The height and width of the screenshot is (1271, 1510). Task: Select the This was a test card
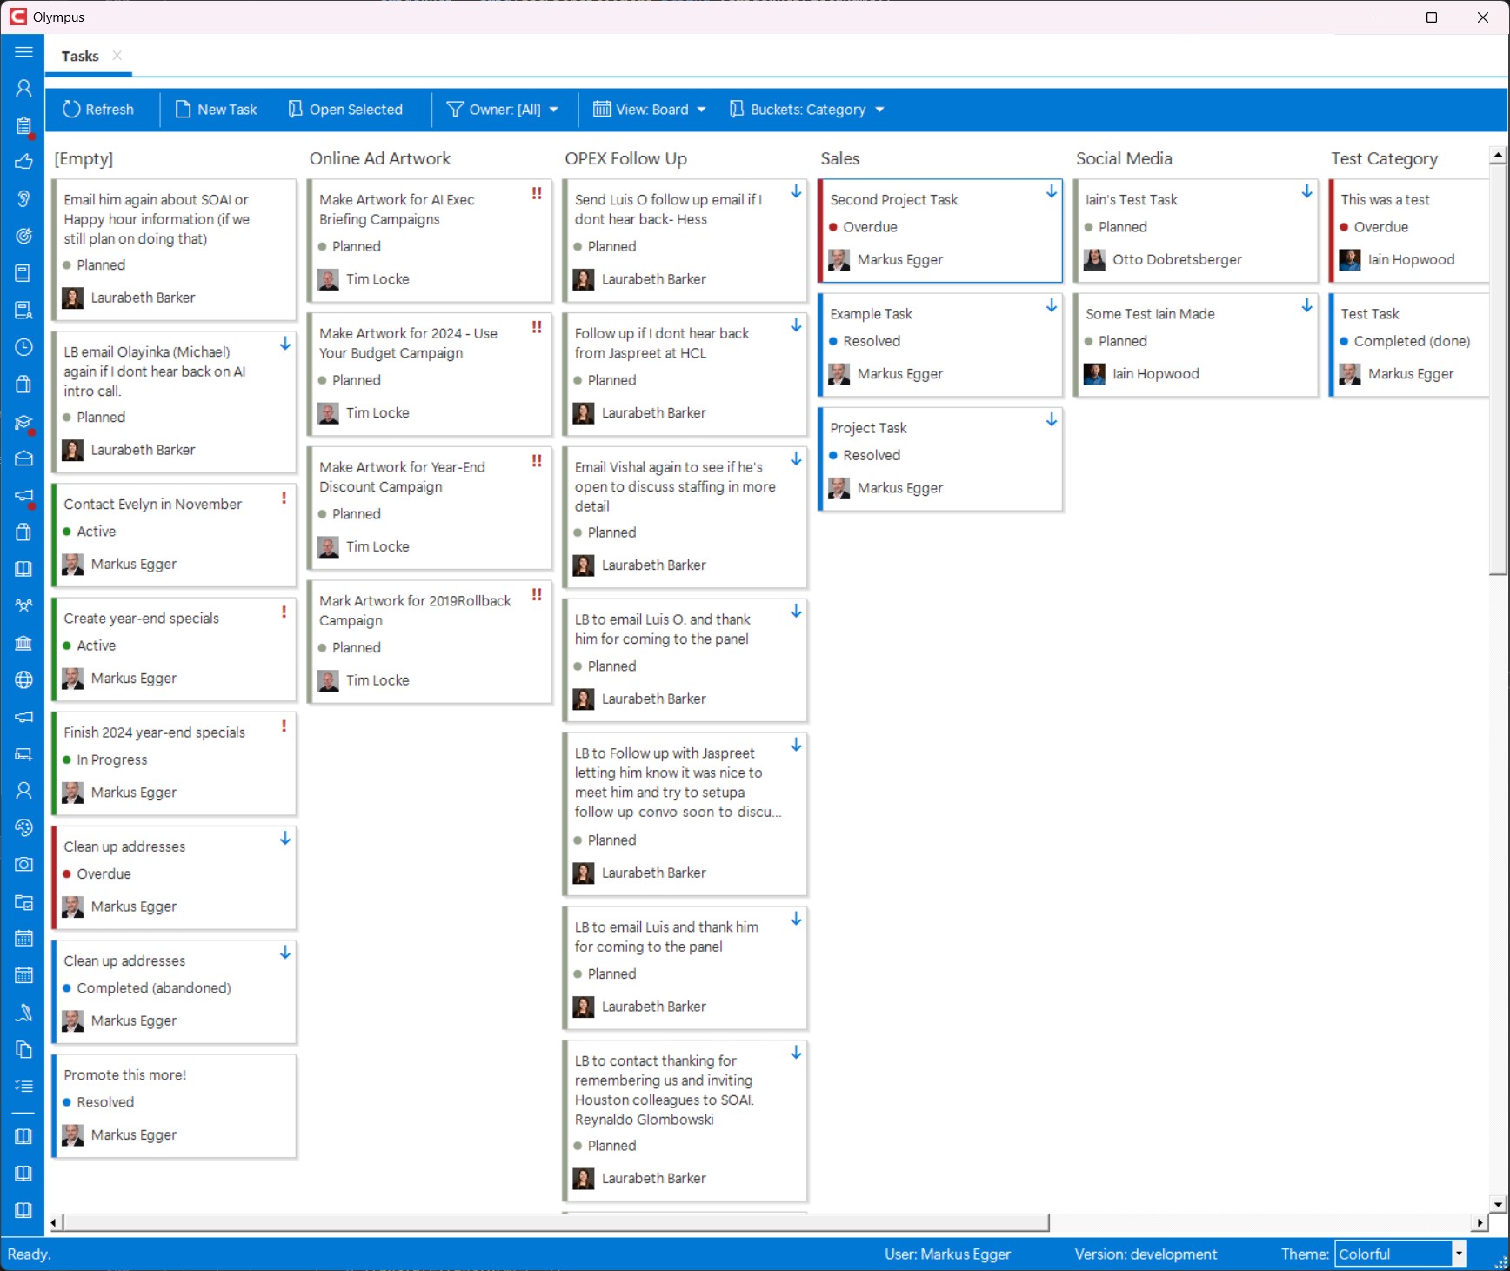coord(1410,231)
